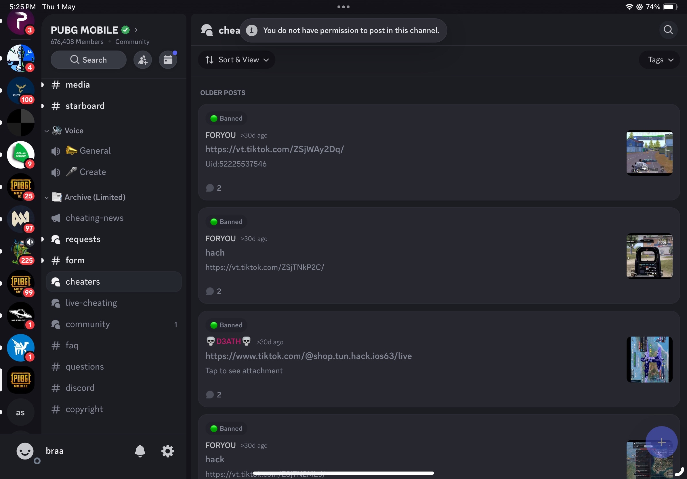Collapse the Voice category
The height and width of the screenshot is (479, 687).
coord(74,131)
